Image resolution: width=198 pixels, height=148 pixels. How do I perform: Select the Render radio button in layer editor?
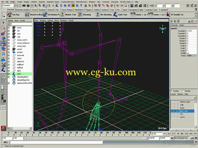pos(183,91)
